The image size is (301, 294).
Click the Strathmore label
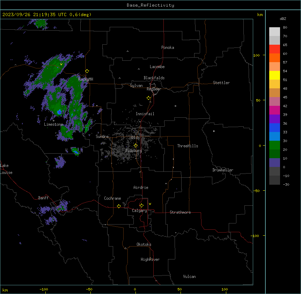[180, 212]
